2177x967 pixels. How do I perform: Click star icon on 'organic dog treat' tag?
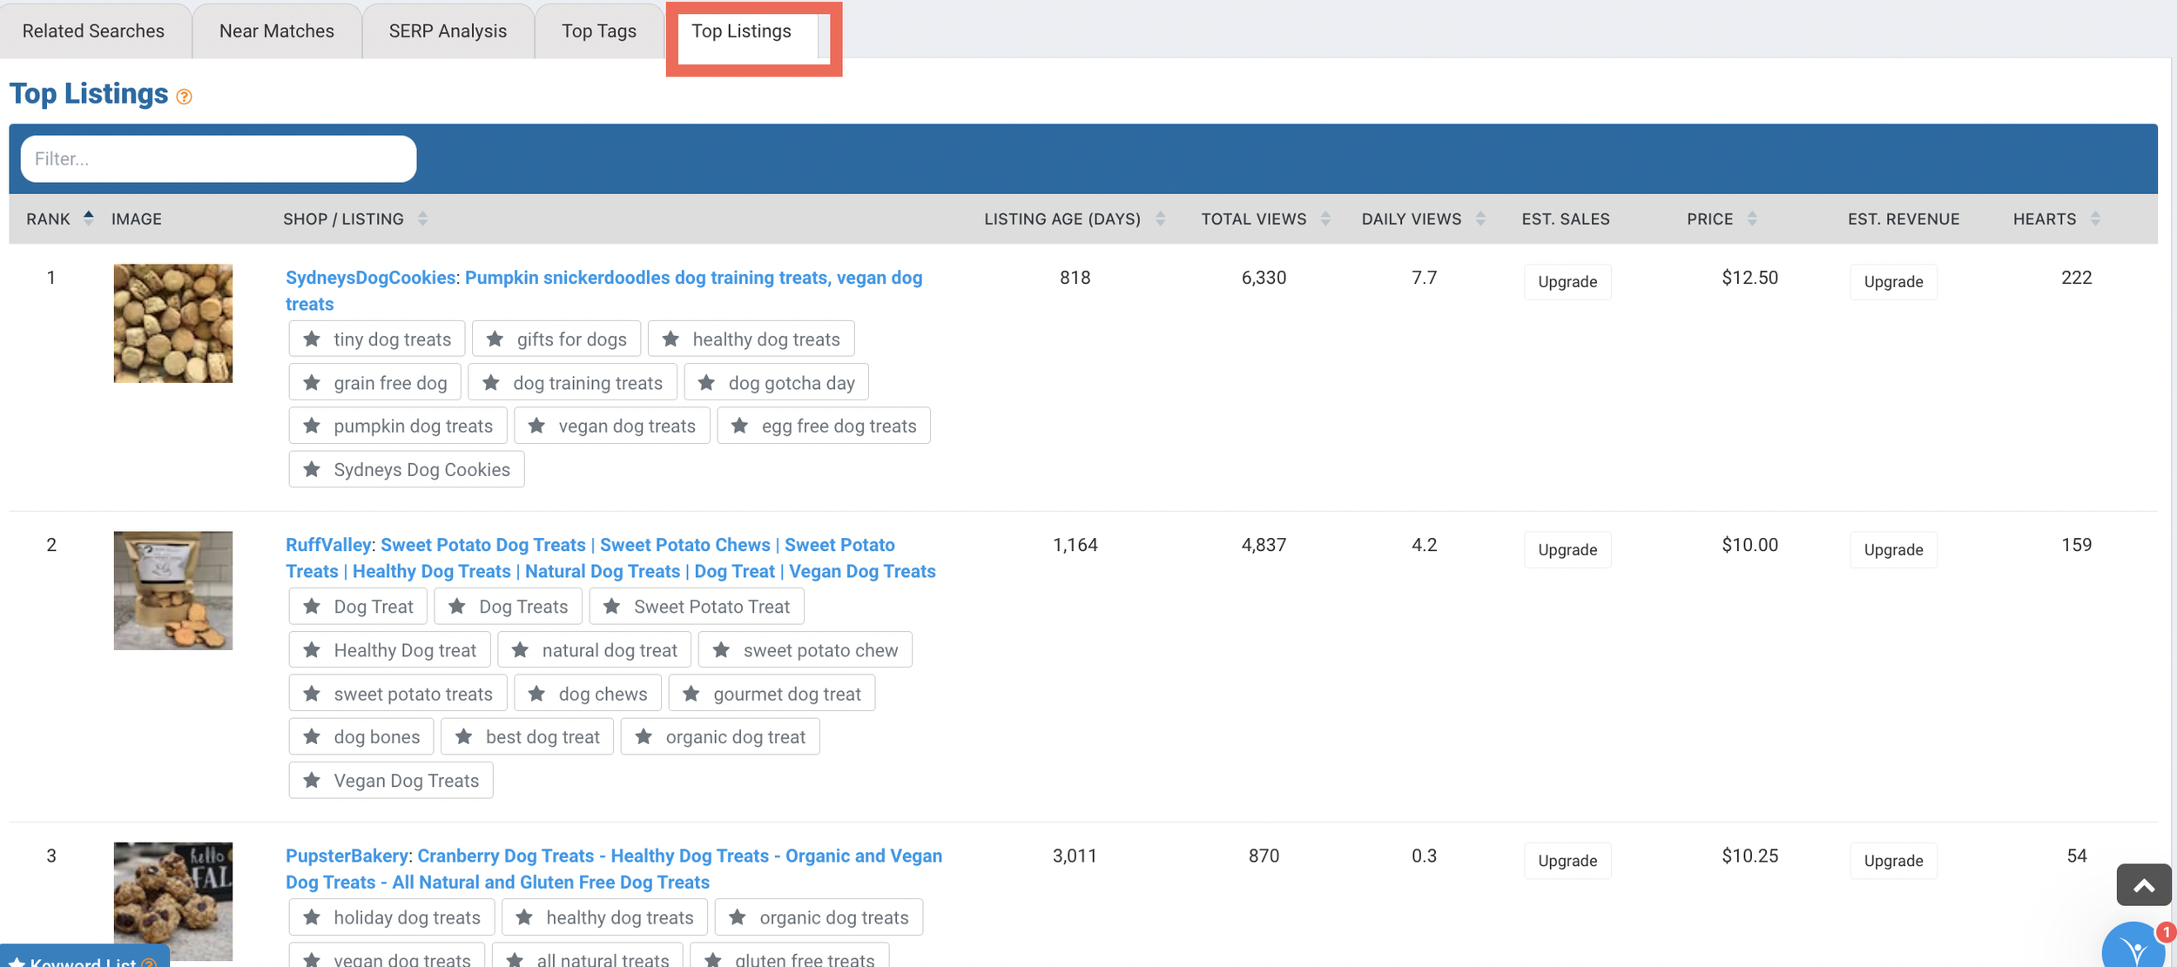click(x=644, y=737)
